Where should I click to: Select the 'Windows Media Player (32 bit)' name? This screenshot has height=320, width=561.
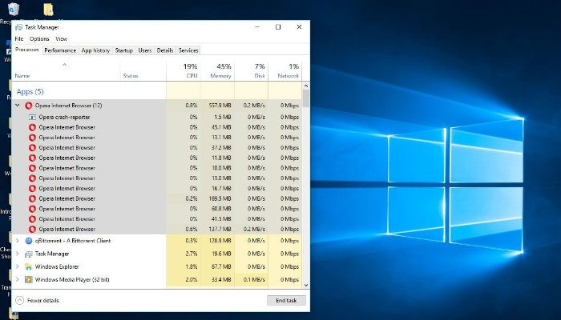click(72, 280)
